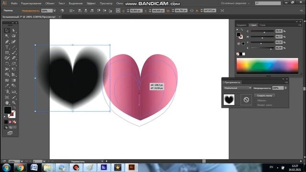Expand the opacity arrow in control bar

[x=55, y=11]
